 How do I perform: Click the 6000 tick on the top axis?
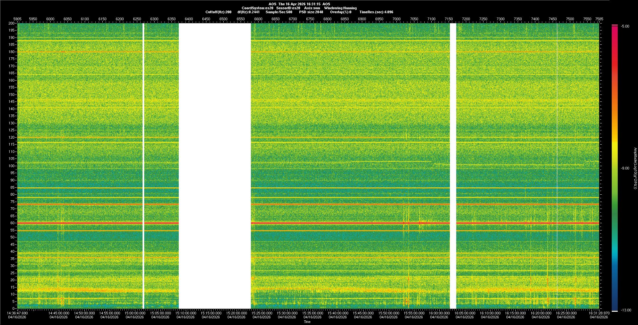pyautogui.click(x=50, y=19)
